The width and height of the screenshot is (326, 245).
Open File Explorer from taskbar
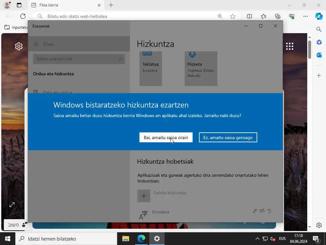tap(125, 239)
